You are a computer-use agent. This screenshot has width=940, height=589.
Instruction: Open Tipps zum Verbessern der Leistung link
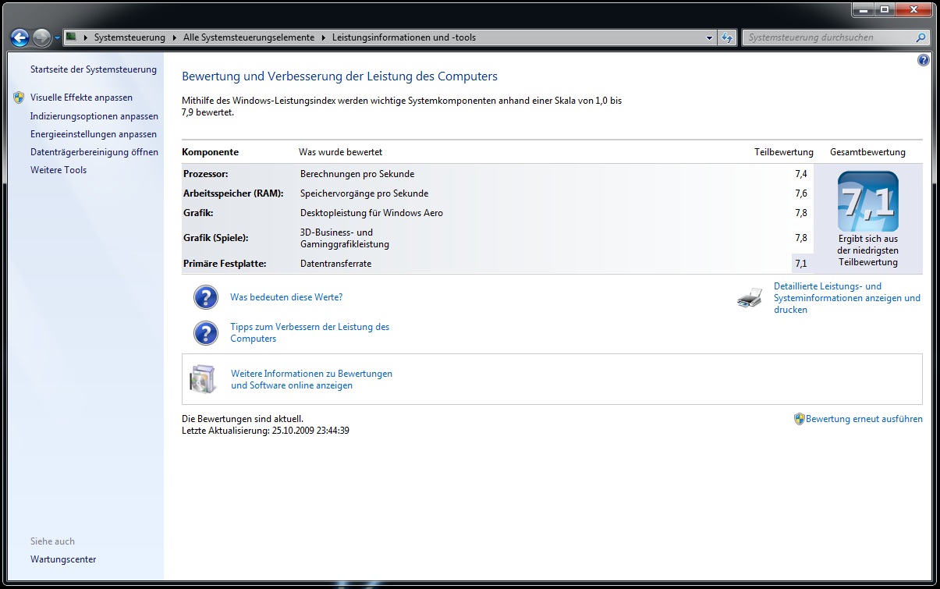pos(310,333)
